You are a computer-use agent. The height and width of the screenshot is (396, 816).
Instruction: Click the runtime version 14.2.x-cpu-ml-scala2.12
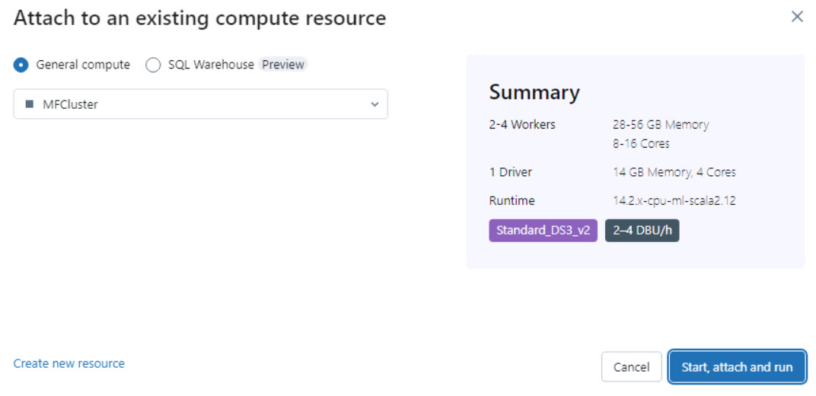[x=674, y=201]
